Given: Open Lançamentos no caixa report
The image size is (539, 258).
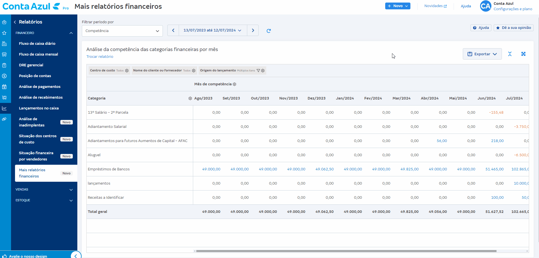Looking at the screenshot, I should pos(39,108).
